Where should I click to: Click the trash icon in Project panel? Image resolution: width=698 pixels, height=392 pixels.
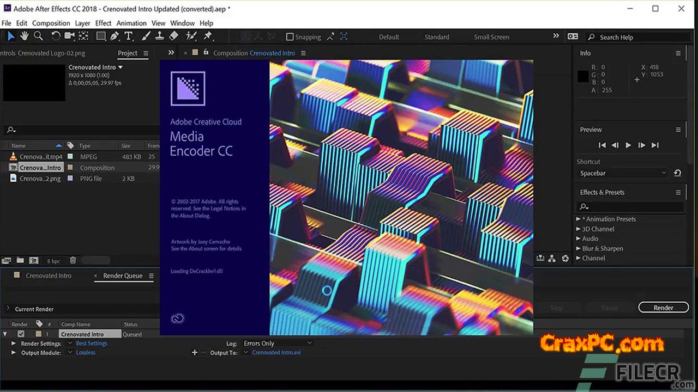(x=73, y=261)
